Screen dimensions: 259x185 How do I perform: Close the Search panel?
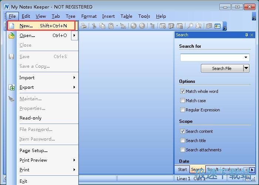click(x=252, y=35)
